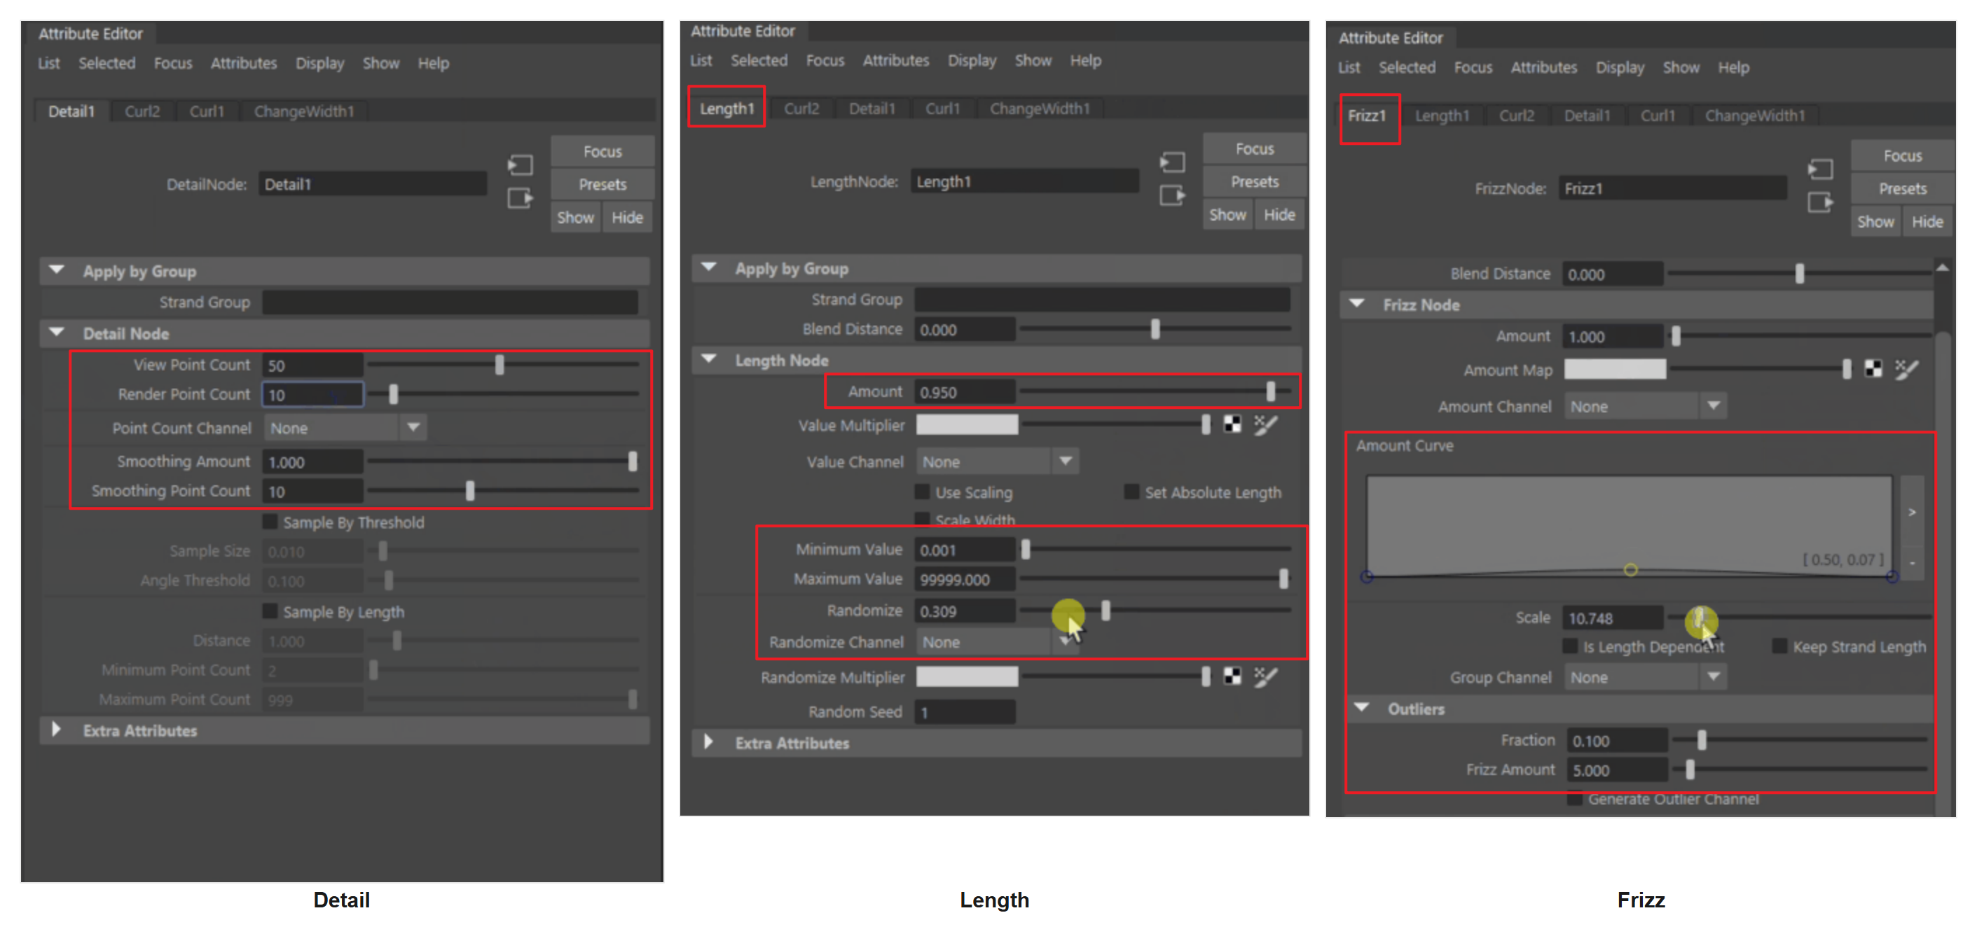The image size is (1977, 927).
Task: Click View Point Count slider handle
Action: 500,364
